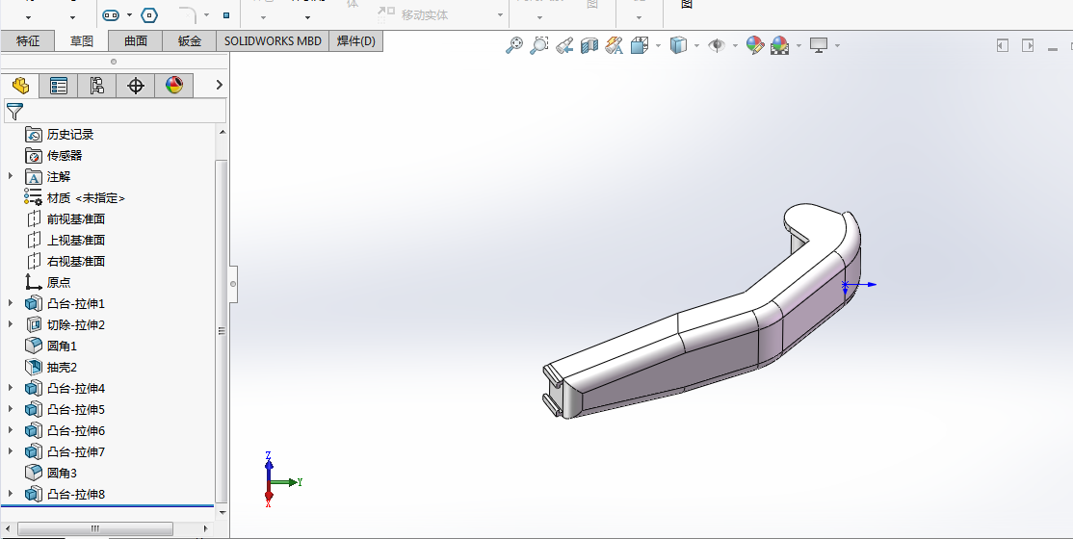Screen dimensions: 1073x539
Task: Click Previous View icon
Action: (x=564, y=46)
